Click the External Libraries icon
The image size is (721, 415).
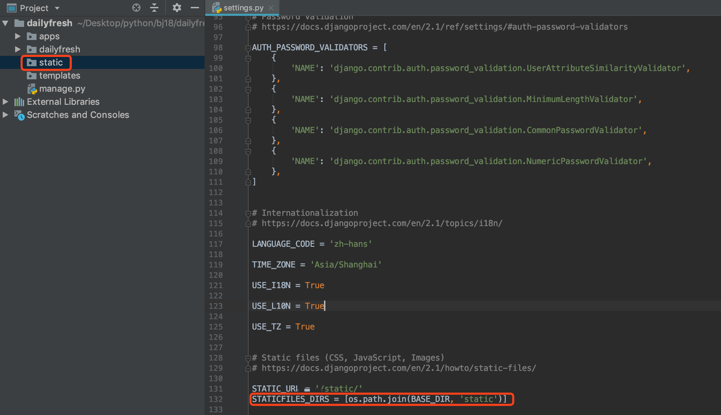tap(19, 102)
